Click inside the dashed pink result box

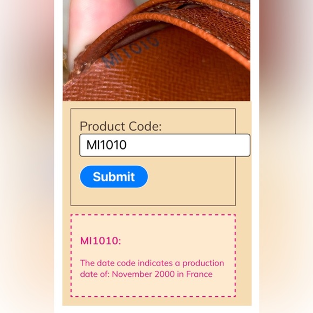tap(153, 256)
